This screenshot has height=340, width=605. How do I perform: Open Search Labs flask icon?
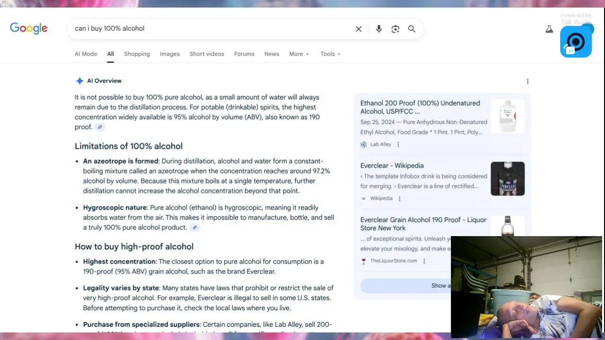[549, 29]
